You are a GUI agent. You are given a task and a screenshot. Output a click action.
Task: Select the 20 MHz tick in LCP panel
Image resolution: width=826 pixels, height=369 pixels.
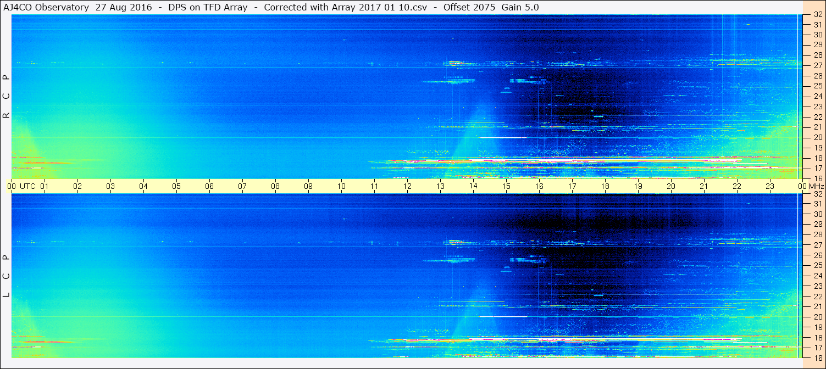tap(817, 317)
